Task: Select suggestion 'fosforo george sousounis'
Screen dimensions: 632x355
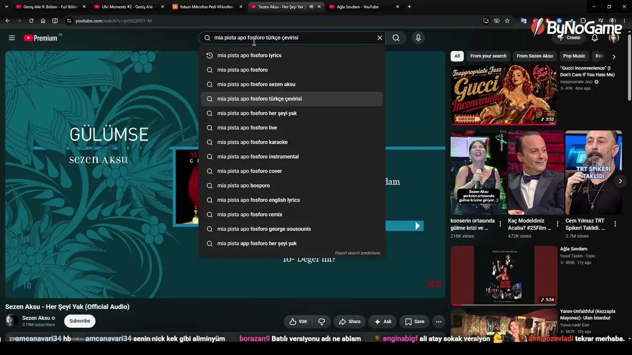Action: (292, 229)
